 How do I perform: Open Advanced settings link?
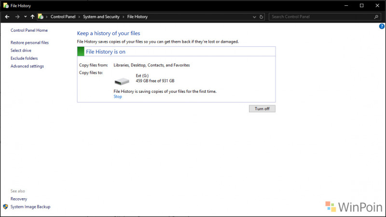tap(27, 66)
